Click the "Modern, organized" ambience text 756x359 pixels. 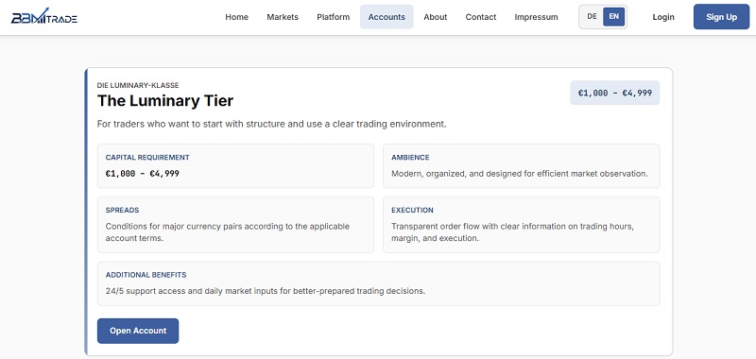coord(519,174)
